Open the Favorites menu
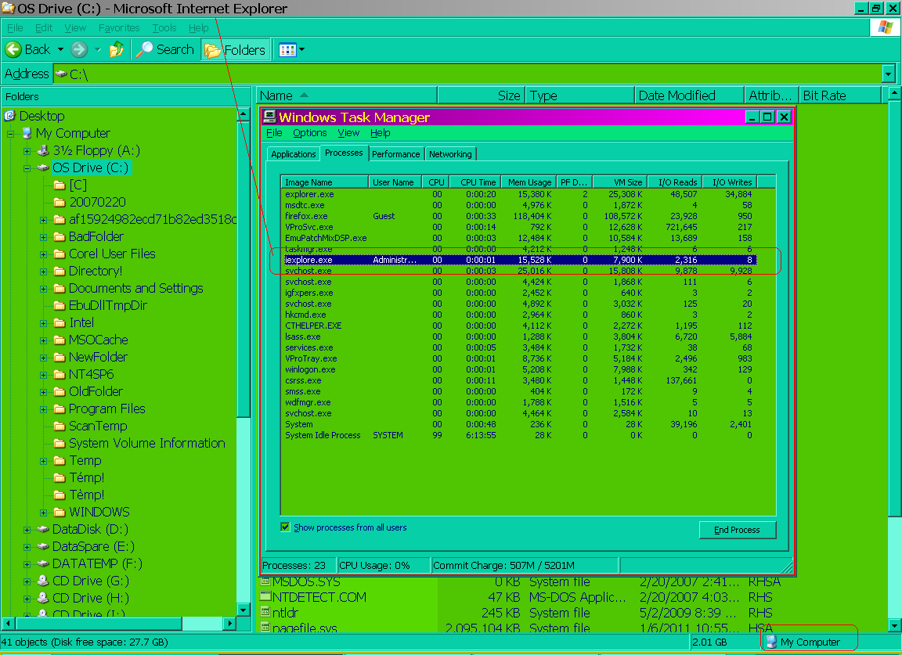902x655 pixels. [119, 27]
